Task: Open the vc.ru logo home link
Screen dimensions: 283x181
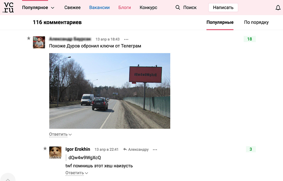Action: click(8, 7)
